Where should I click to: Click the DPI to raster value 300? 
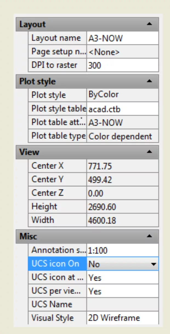pos(122,65)
